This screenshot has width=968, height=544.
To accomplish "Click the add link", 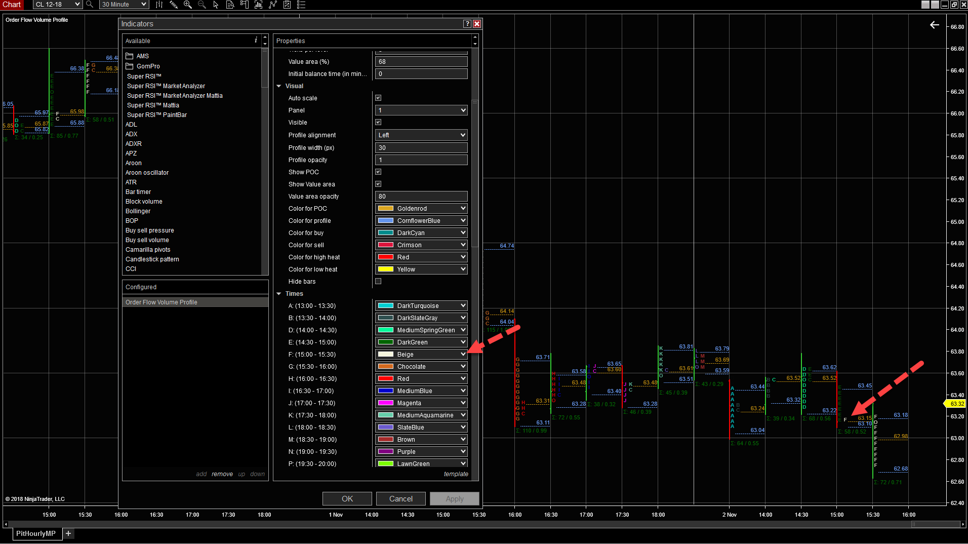I will (201, 474).
